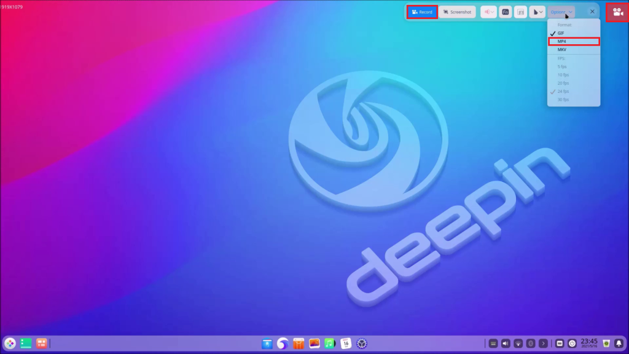Image resolution: width=629 pixels, height=354 pixels.
Task: Open the launcher from the dock
Action: pyautogui.click(x=10, y=343)
